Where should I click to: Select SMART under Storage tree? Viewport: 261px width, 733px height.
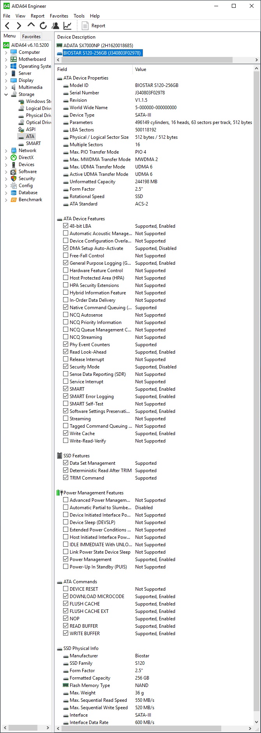(x=33, y=143)
